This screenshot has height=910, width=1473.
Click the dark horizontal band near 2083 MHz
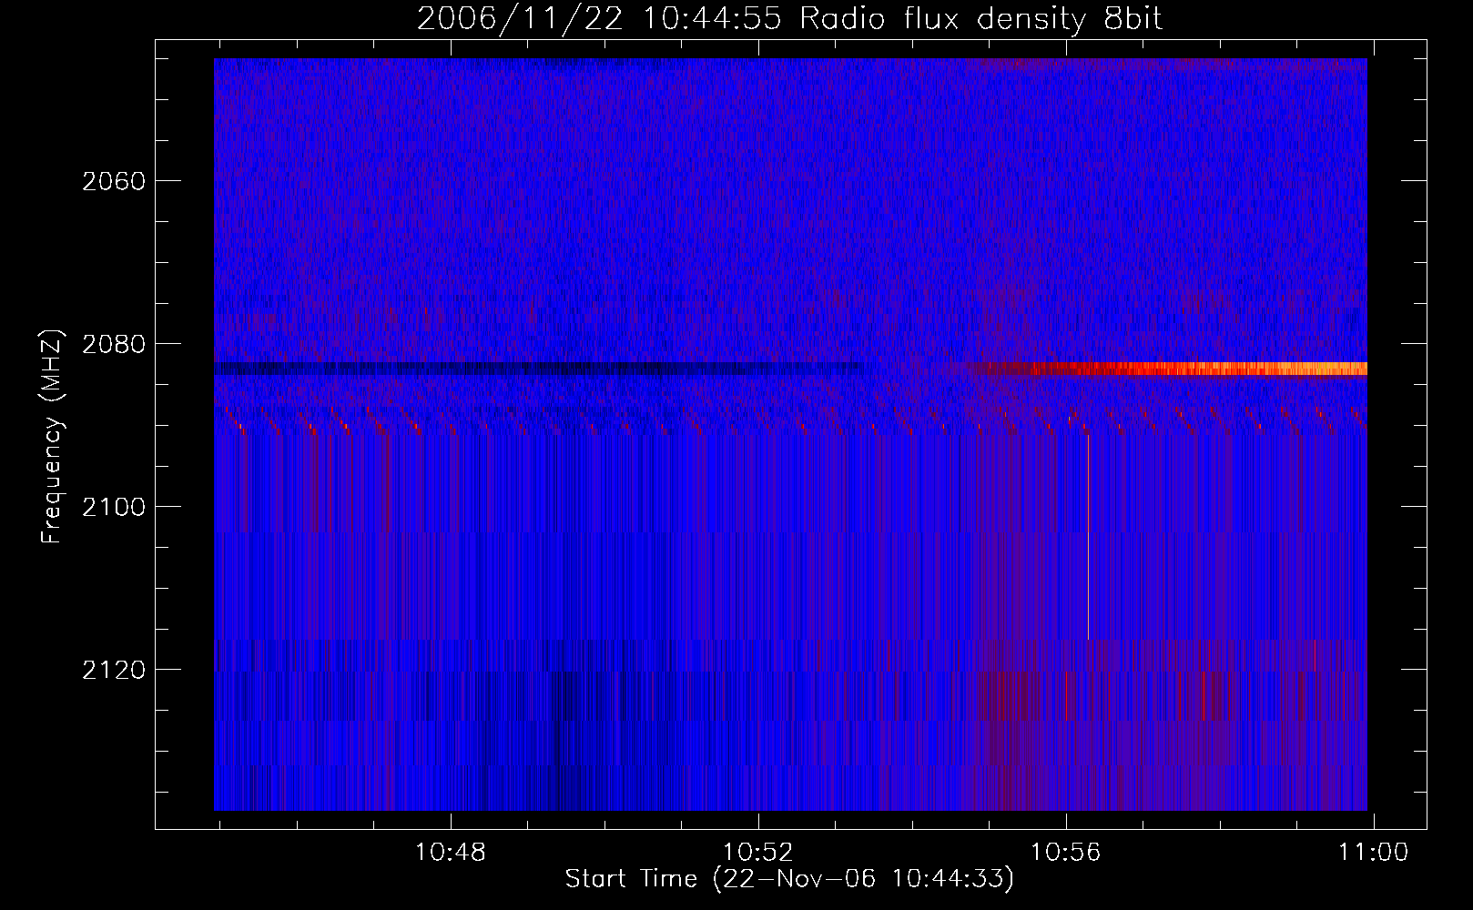[x=539, y=369]
